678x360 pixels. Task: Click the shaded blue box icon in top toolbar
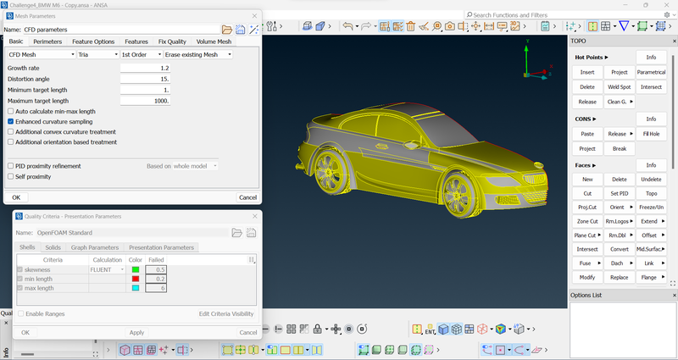click(x=320, y=26)
